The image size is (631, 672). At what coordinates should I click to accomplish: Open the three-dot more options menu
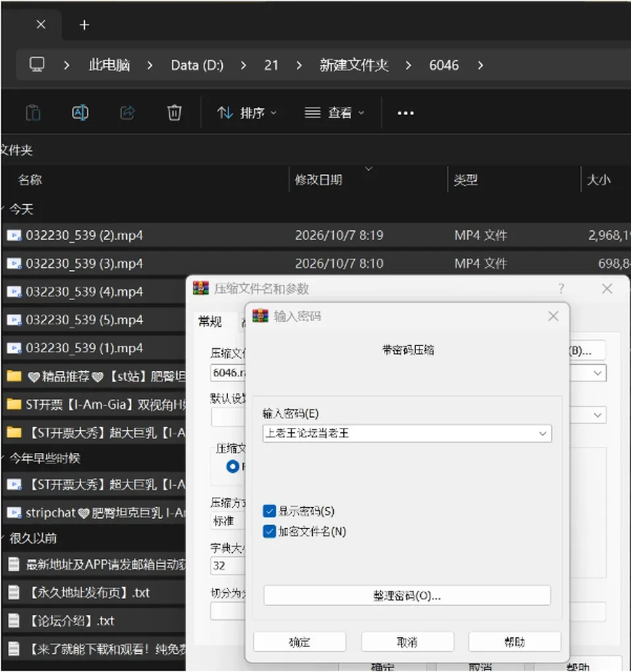(x=406, y=113)
